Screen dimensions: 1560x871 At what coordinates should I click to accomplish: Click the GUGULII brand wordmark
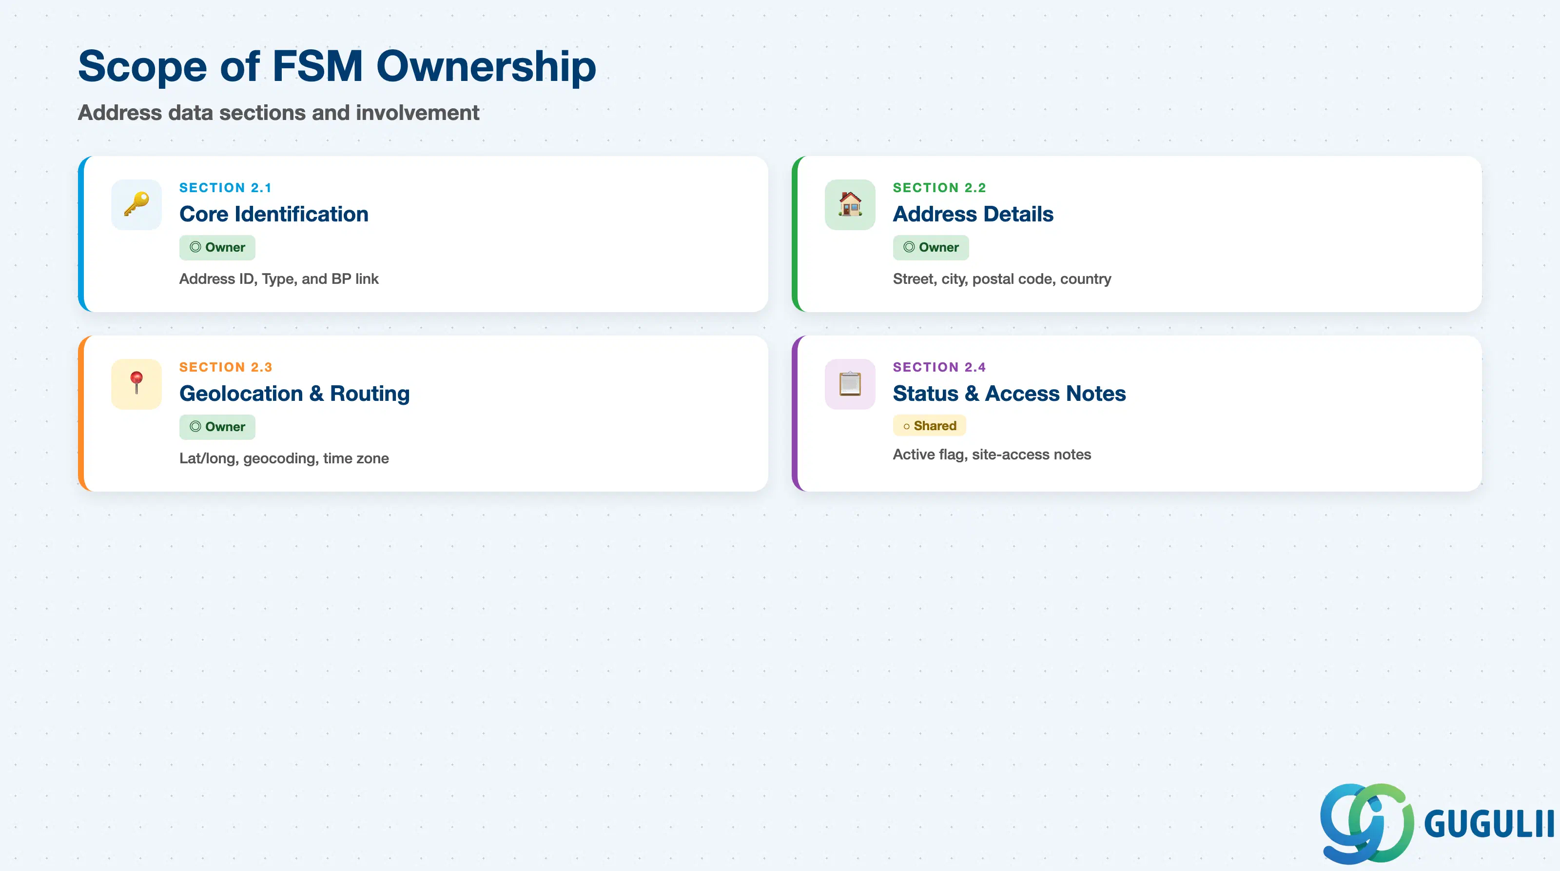(x=1488, y=824)
